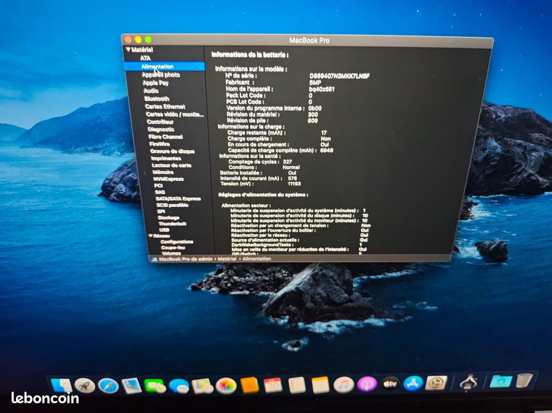Click battery serial number D869407N3MKK7LN5F
This screenshot has height=413, width=552.
(339, 76)
